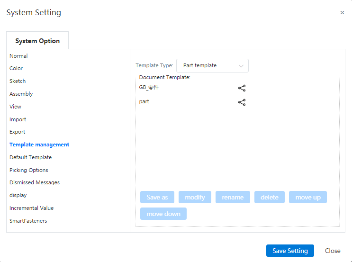The image size is (352, 262).
Task: Go to the Color settings section
Action: (16, 68)
